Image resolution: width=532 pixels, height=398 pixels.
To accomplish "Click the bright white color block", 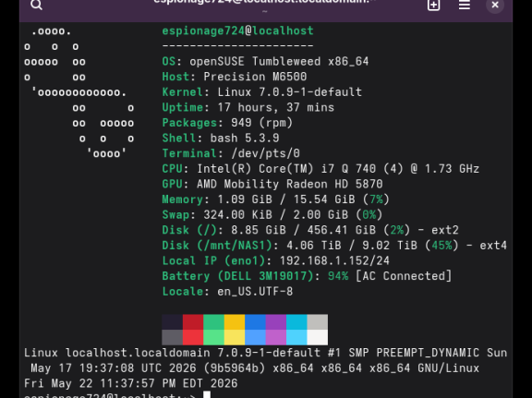I will (x=318, y=337).
